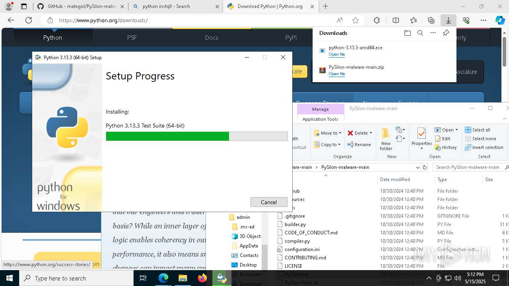Open the Extensions puzzle icon
The height and width of the screenshot is (286, 509).
tap(377, 20)
